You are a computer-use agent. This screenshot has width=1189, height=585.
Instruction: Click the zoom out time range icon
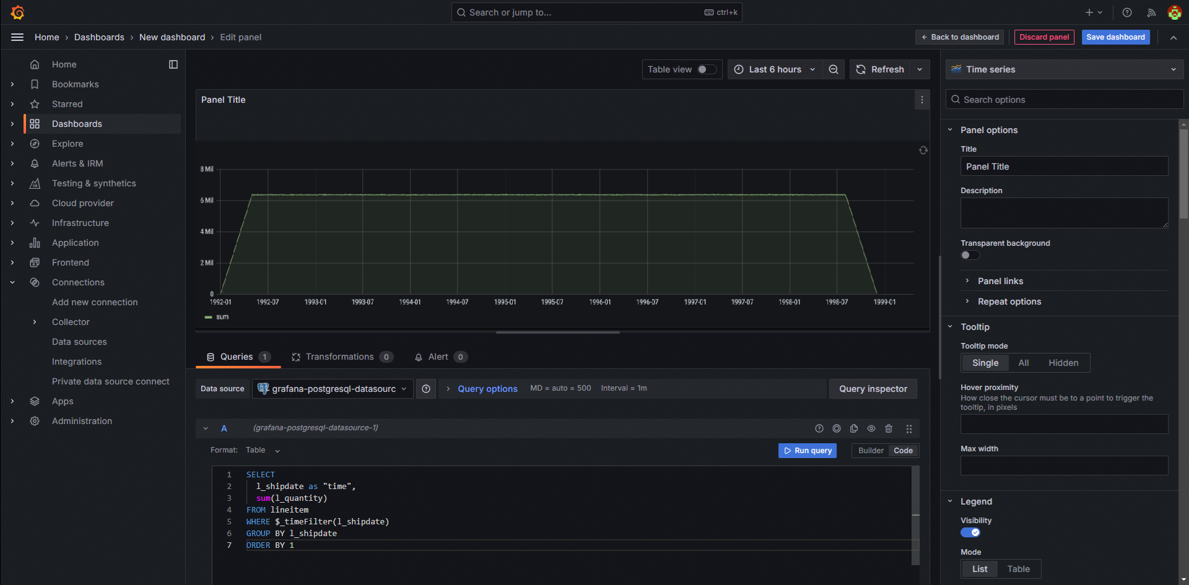(834, 69)
